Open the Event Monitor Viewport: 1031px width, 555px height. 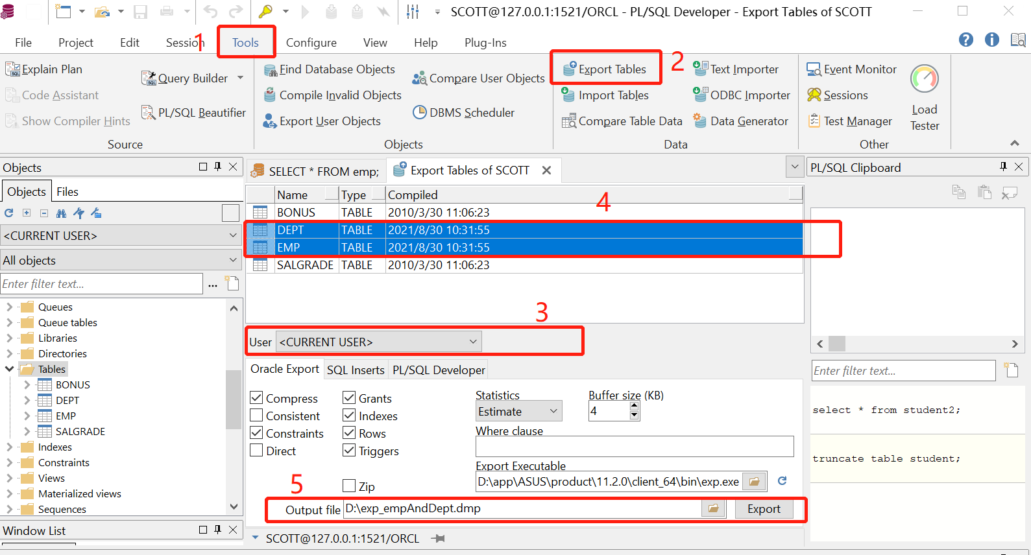tap(851, 69)
